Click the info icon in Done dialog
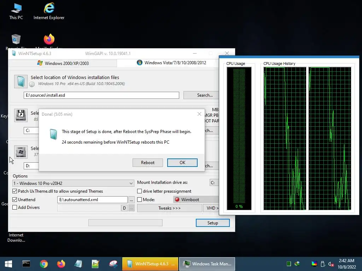Image resolution: width=362 pixels, height=271 pixels. [53, 134]
